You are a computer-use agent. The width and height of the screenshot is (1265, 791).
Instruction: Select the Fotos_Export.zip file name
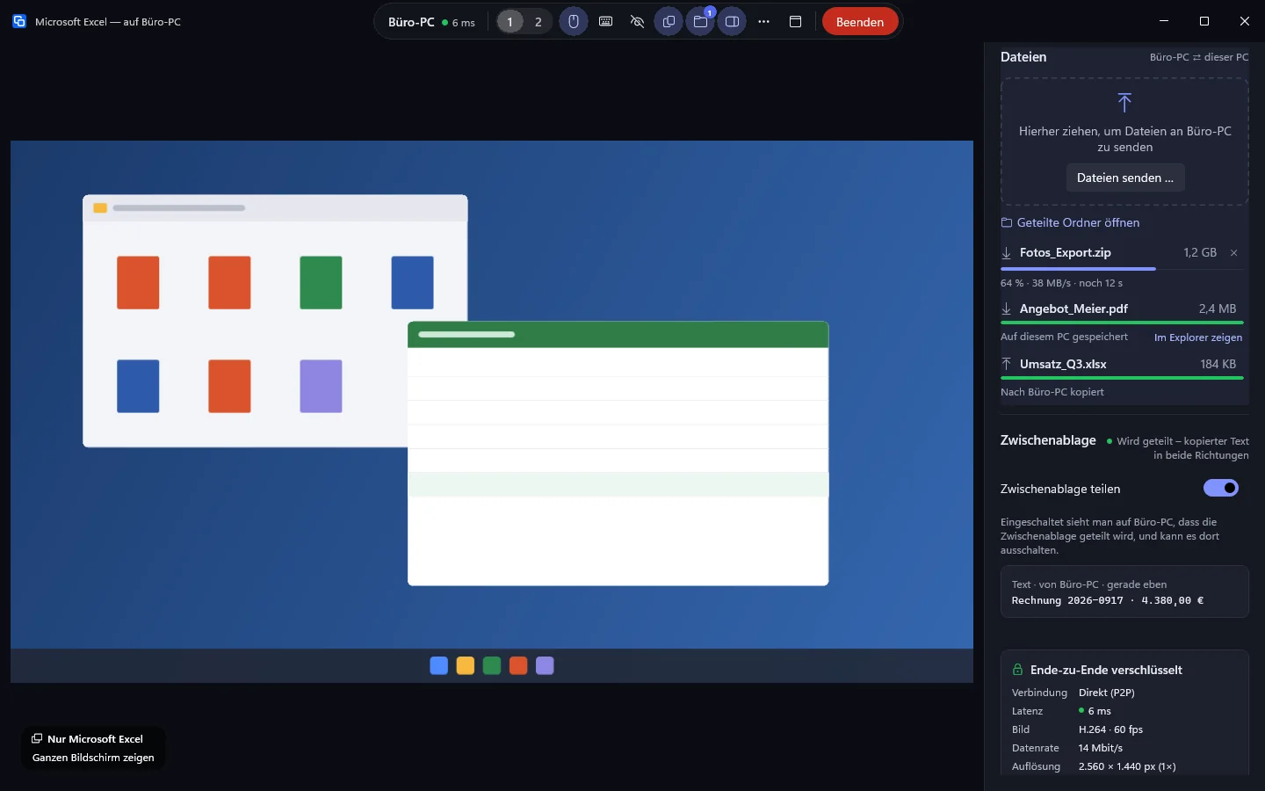pyautogui.click(x=1065, y=252)
